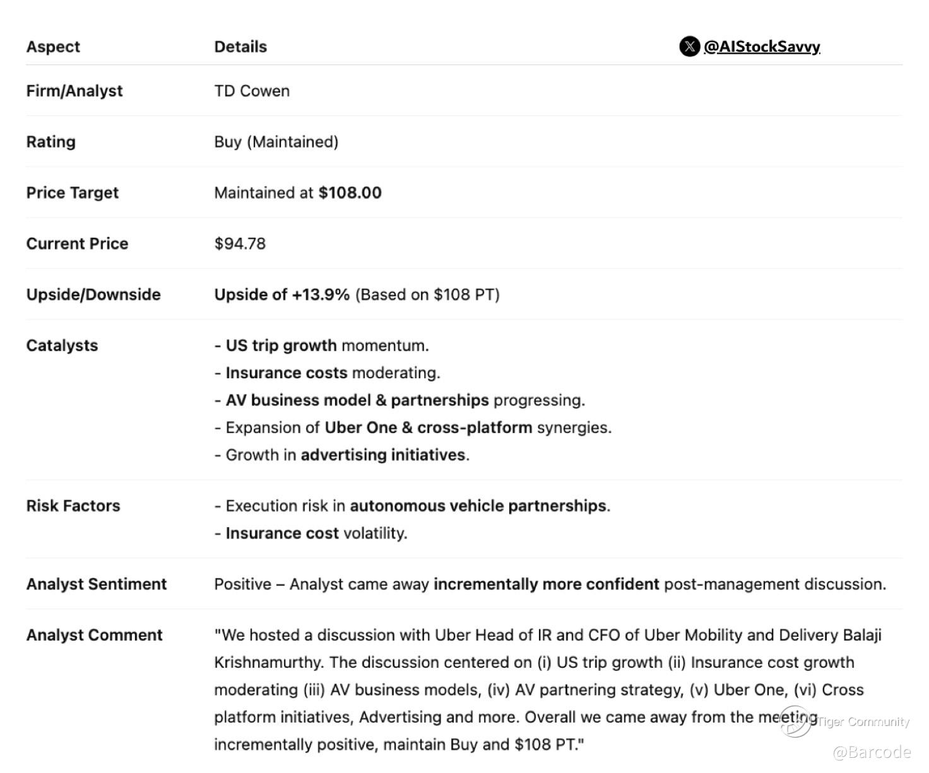
Task: Click the Details column header
Action: (x=240, y=47)
